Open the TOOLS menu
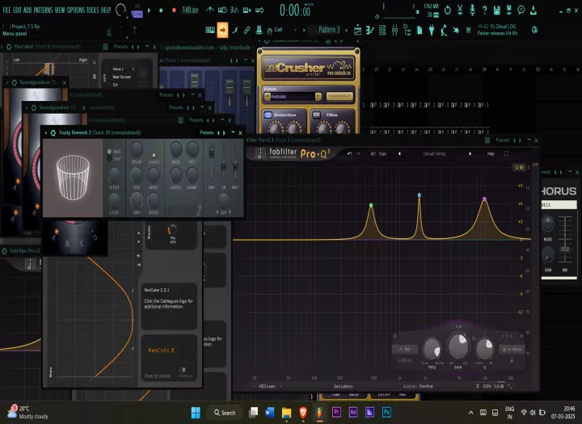 pyautogui.click(x=93, y=10)
